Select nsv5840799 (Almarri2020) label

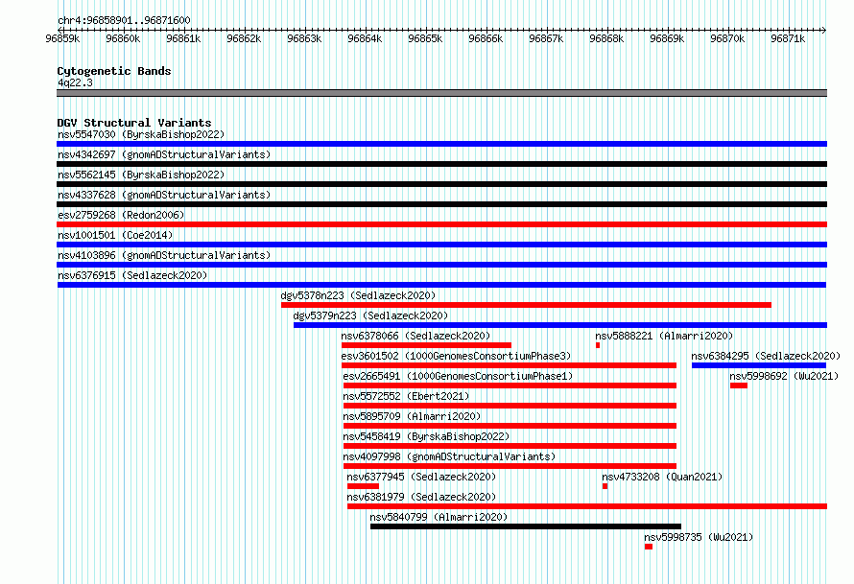439,517
